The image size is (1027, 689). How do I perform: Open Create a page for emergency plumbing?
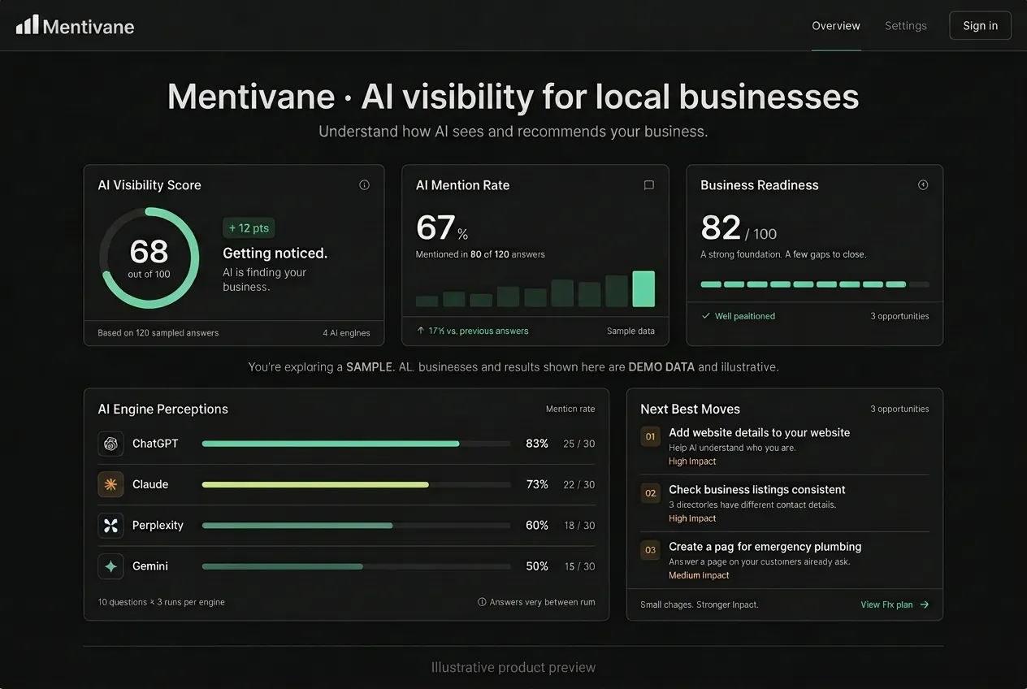tap(765, 547)
